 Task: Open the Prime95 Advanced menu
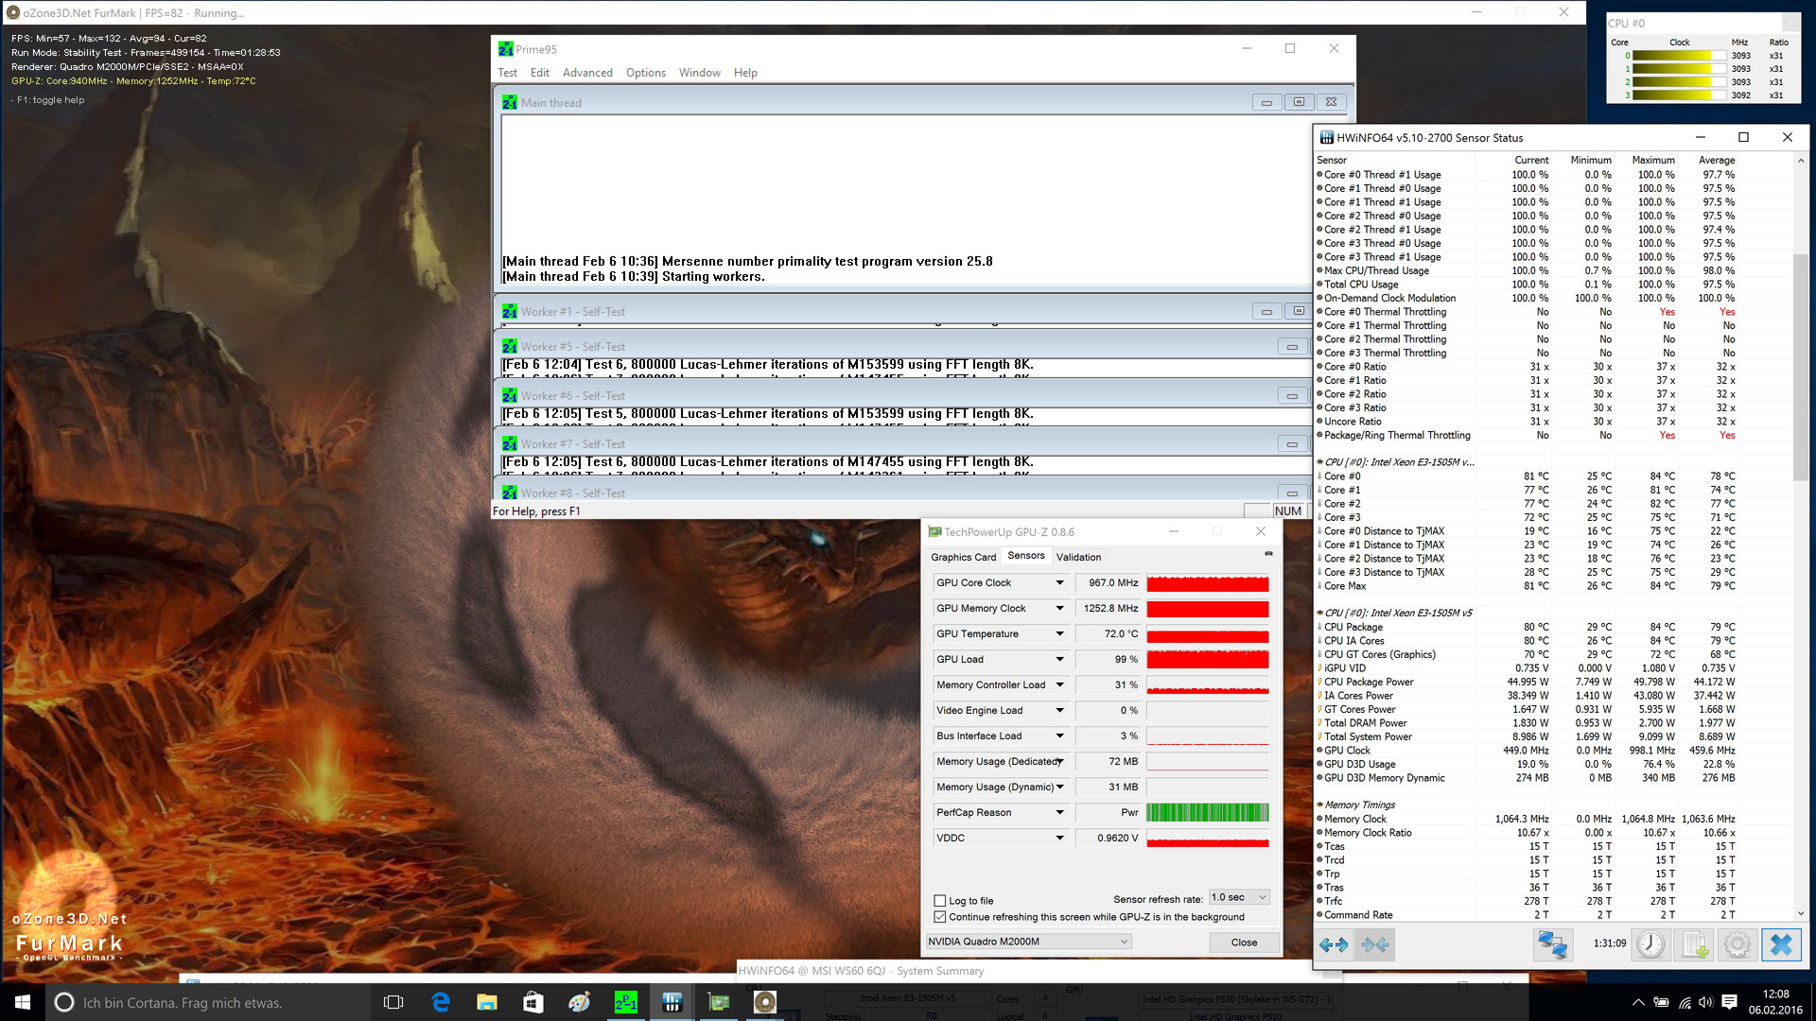point(587,73)
